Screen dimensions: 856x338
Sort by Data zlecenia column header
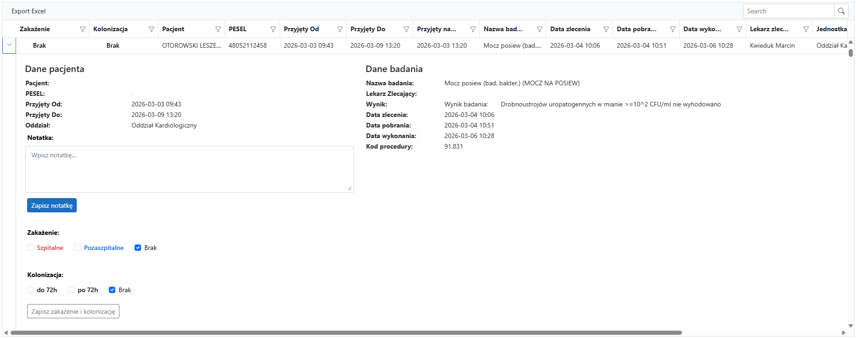click(570, 29)
